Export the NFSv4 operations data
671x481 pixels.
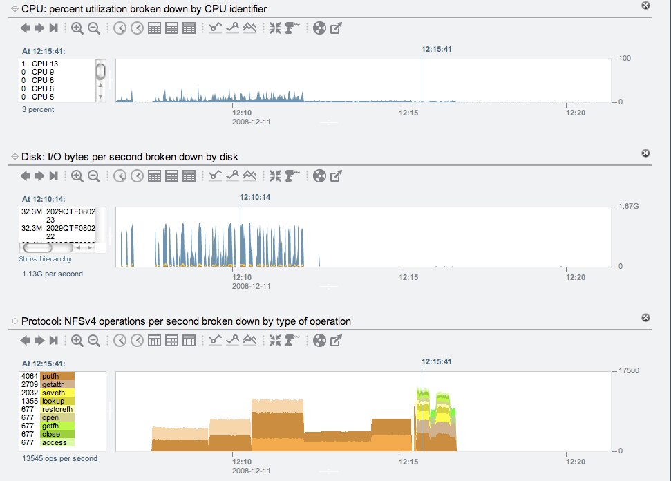pos(336,340)
